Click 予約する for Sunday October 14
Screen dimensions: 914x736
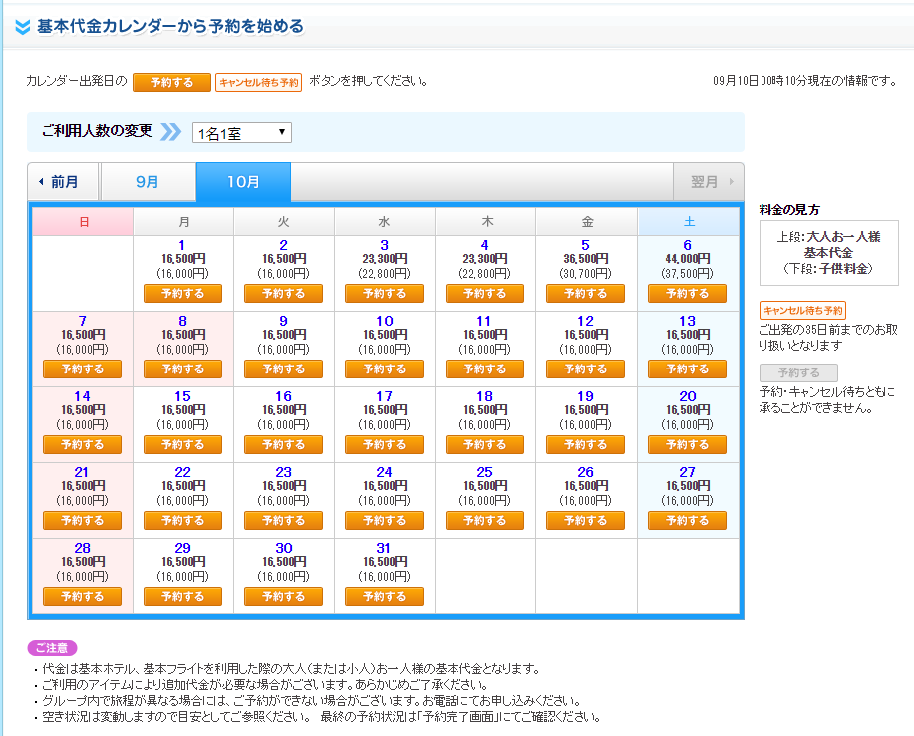pyautogui.click(x=82, y=445)
